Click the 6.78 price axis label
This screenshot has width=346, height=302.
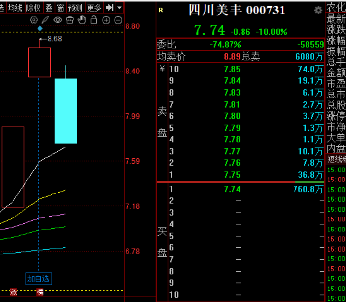pos(132,252)
